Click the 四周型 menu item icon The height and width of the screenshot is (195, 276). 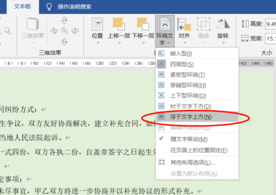pos(161,64)
